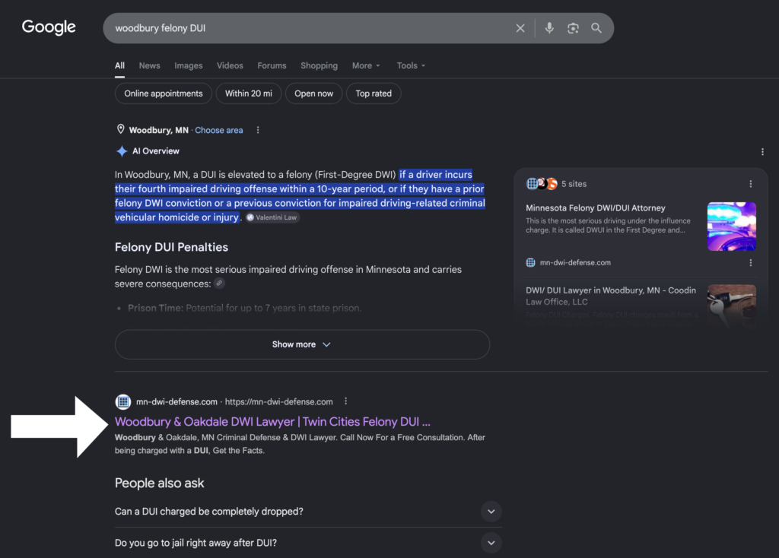Submit search with the magnifier icon
This screenshot has height=558, width=779.
[596, 28]
